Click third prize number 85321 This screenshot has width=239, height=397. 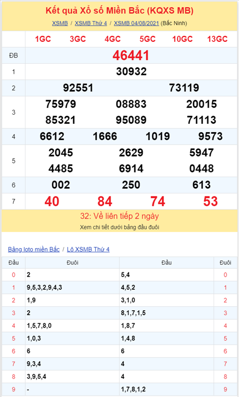click(x=61, y=120)
